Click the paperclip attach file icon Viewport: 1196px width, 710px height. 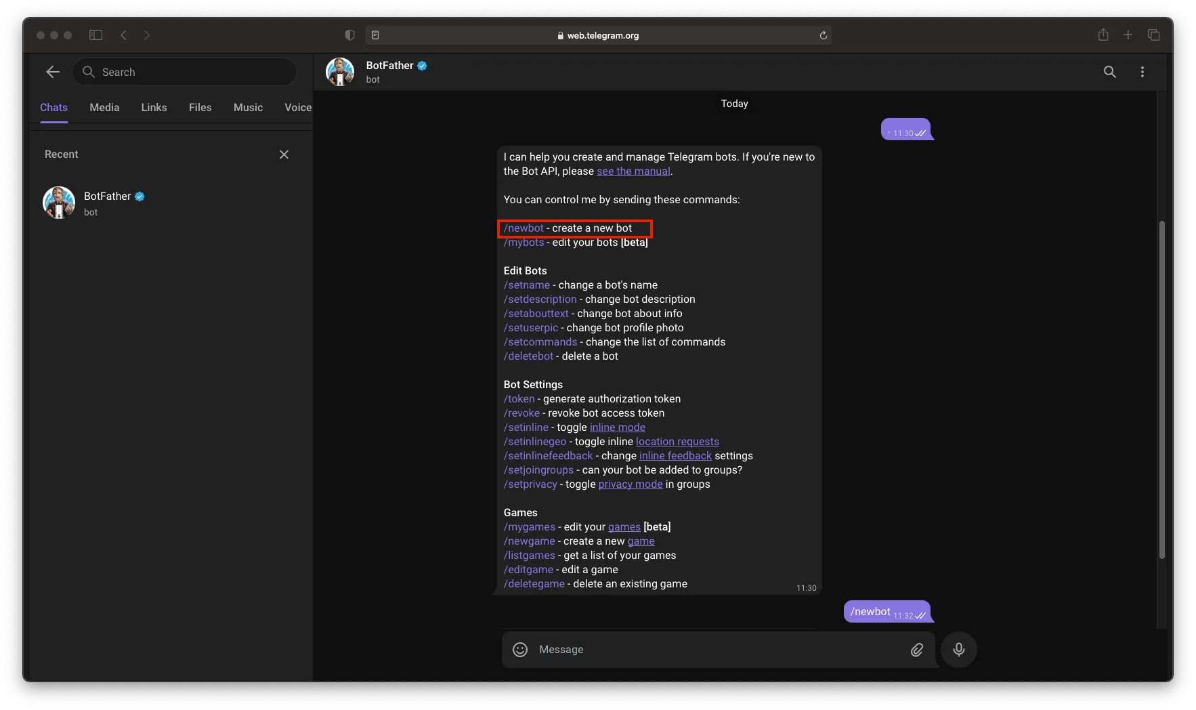[x=917, y=650]
